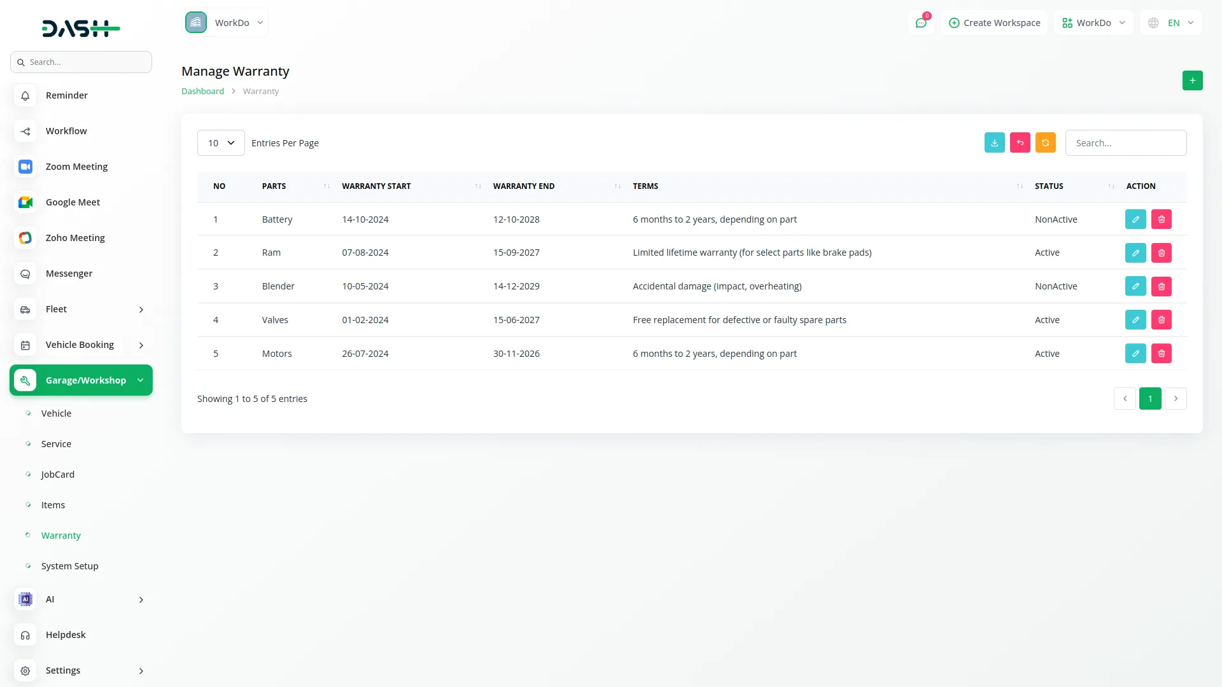Go to System Setup submenu item
The height and width of the screenshot is (687, 1222).
pos(69,566)
